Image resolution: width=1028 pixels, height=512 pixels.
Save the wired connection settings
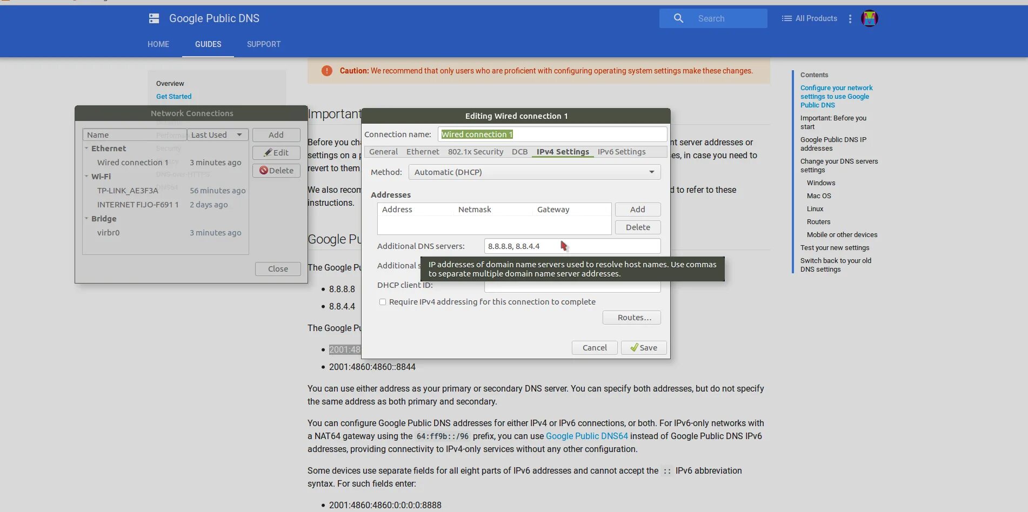click(644, 348)
